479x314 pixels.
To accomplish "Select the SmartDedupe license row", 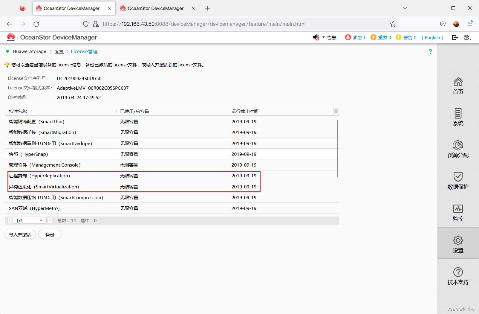I will [172, 143].
